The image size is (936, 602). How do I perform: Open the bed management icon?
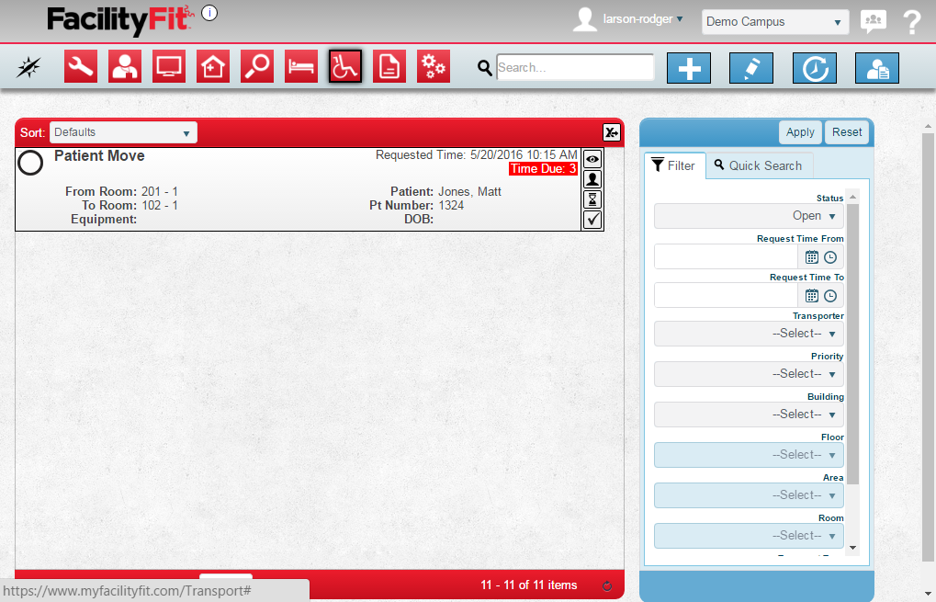point(301,67)
